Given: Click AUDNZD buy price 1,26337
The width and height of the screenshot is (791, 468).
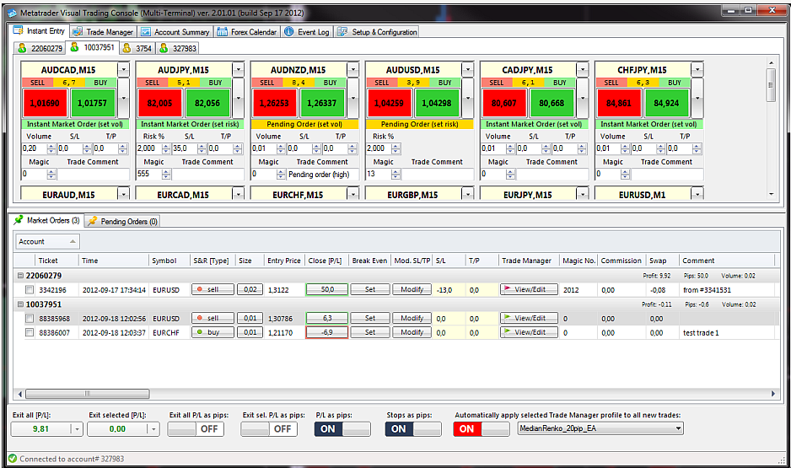Looking at the screenshot, I should point(322,103).
